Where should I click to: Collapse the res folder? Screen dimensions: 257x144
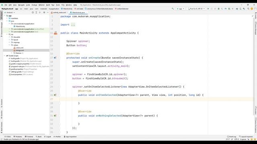tap(7, 34)
